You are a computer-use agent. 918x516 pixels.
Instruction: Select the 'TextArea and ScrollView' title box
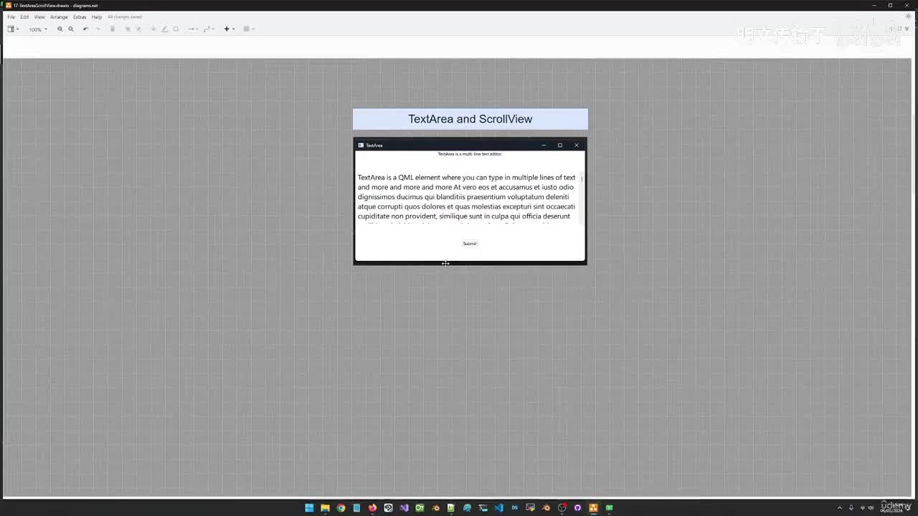(470, 119)
